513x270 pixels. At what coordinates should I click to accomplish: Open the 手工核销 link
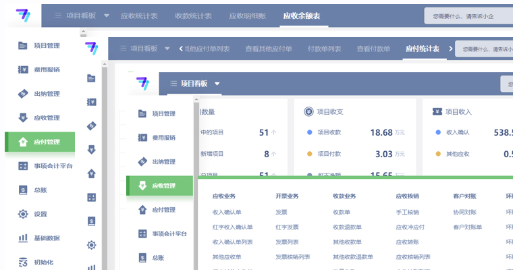coord(407,212)
